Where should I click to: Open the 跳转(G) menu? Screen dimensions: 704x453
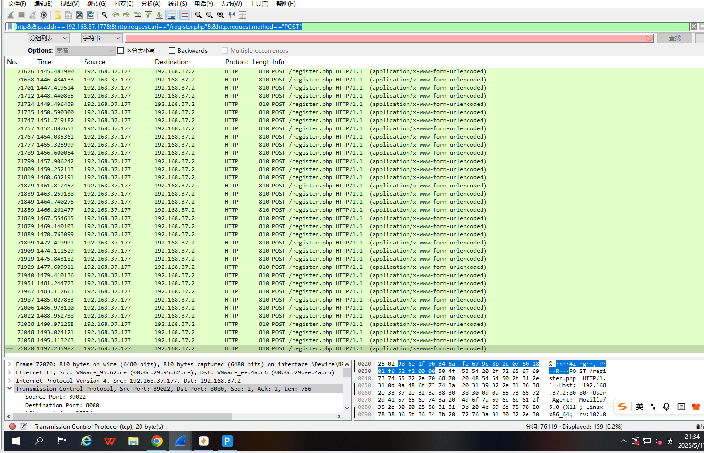click(x=97, y=4)
